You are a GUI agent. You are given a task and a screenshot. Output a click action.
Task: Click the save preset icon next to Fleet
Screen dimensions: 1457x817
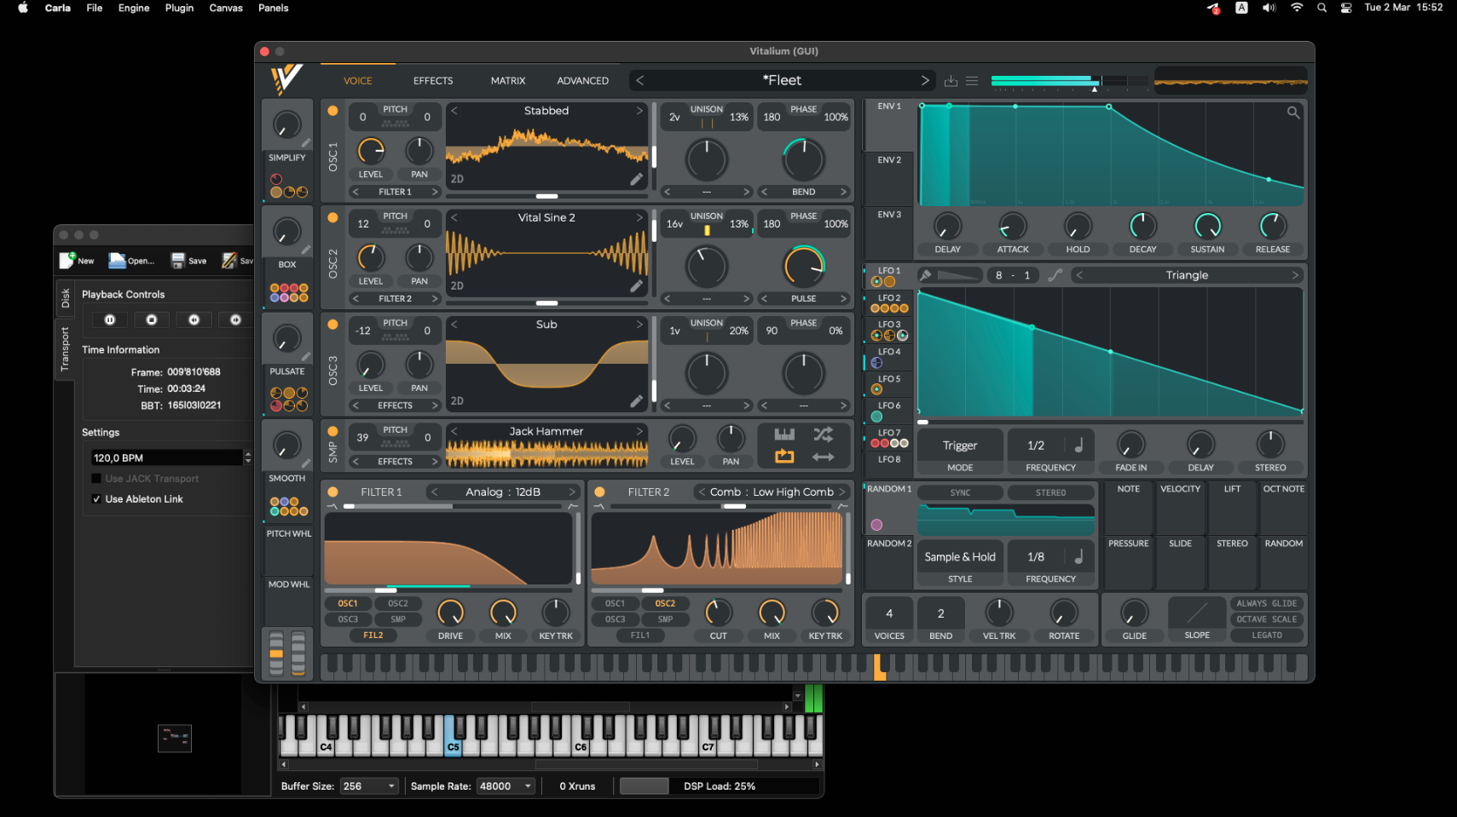pos(951,81)
